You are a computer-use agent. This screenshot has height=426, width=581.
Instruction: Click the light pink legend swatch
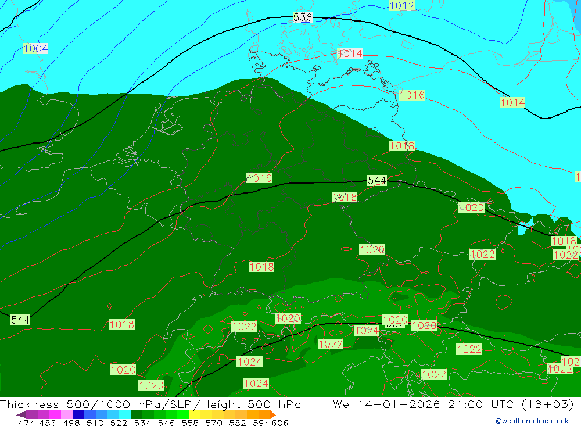pos(67,414)
